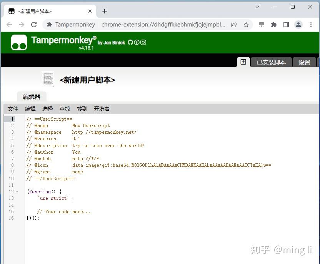This screenshot has height=264, width=320.
Task: Open the 设置 tab
Action: pyautogui.click(x=305, y=62)
